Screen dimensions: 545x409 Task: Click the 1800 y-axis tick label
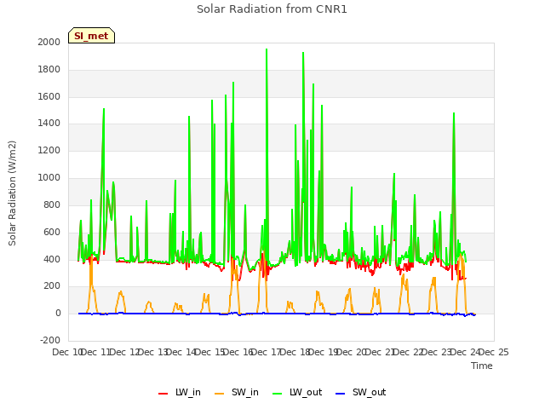point(49,70)
